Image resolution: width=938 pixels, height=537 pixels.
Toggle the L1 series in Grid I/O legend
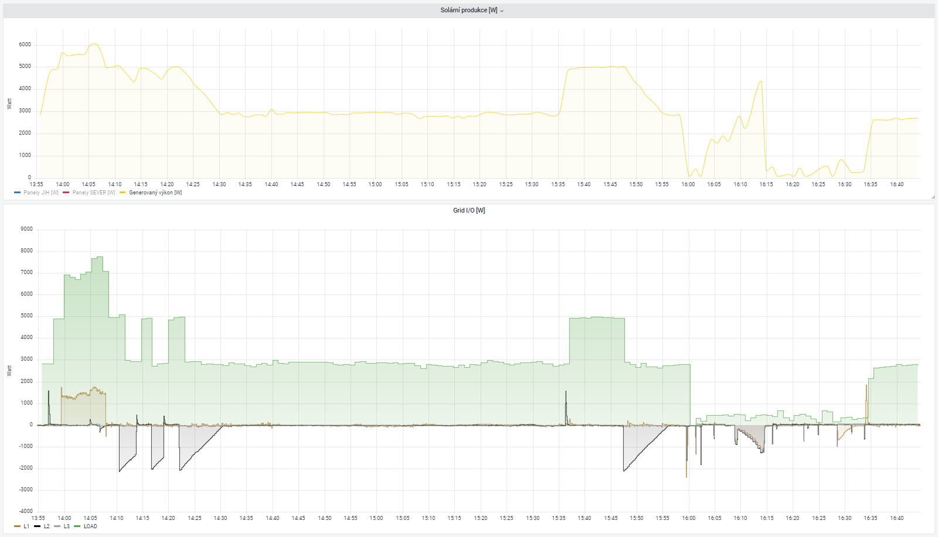[26, 526]
